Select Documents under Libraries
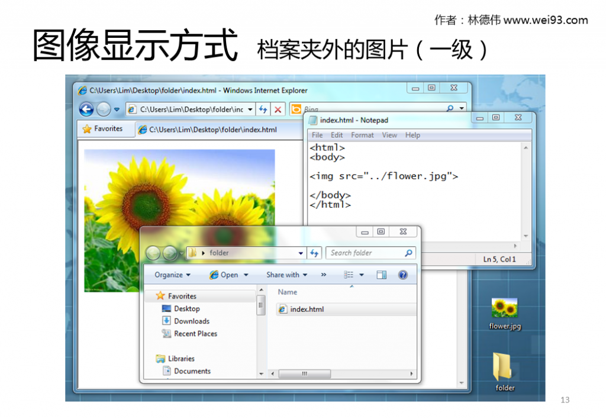Screen dimensions: 606x419 click(192, 370)
